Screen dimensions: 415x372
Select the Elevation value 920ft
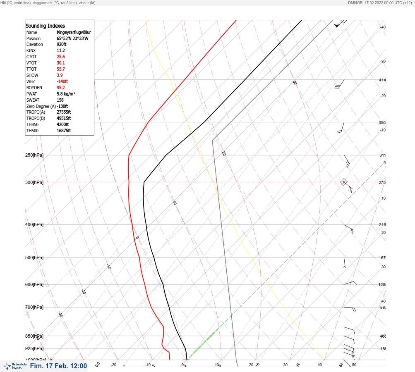click(x=61, y=44)
